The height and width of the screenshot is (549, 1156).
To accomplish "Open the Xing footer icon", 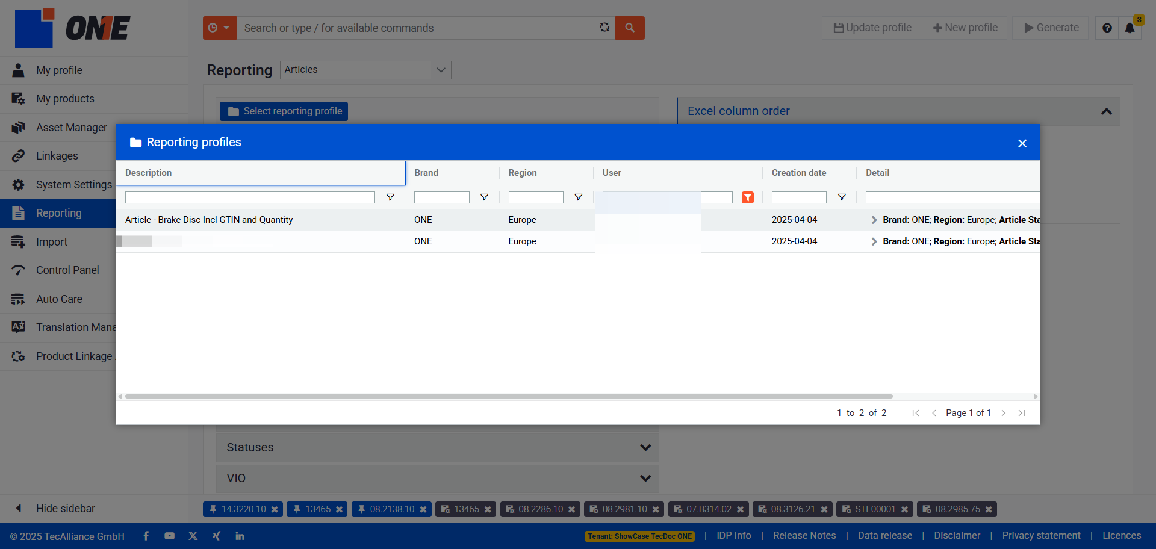I will (216, 536).
